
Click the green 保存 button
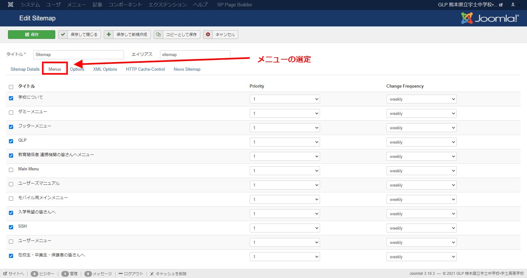32,34
